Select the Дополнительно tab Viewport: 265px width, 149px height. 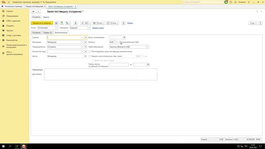61,33
